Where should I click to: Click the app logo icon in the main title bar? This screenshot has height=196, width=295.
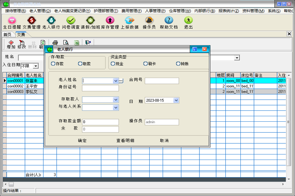point(6,4)
